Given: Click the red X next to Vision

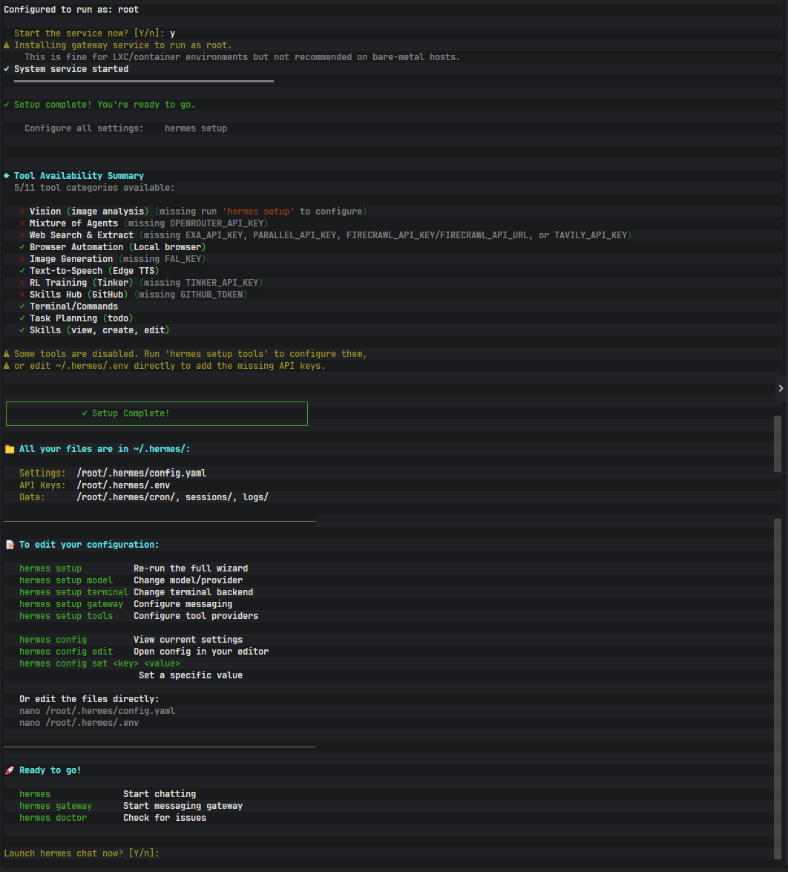Looking at the screenshot, I should coord(22,212).
